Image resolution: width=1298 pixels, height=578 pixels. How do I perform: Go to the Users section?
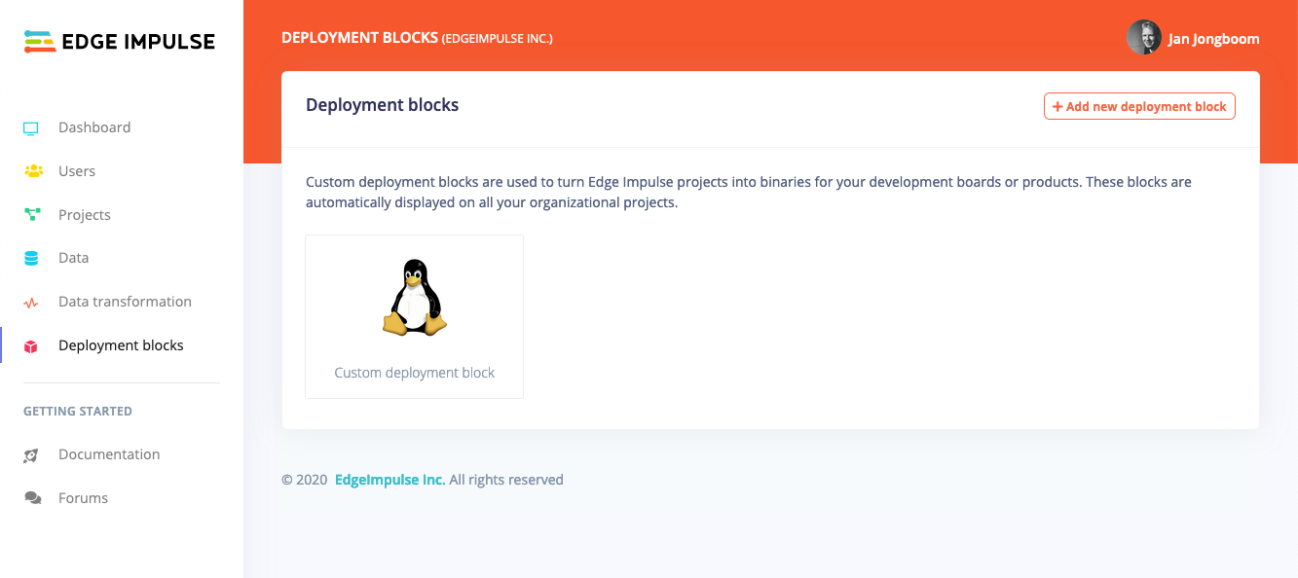point(77,171)
